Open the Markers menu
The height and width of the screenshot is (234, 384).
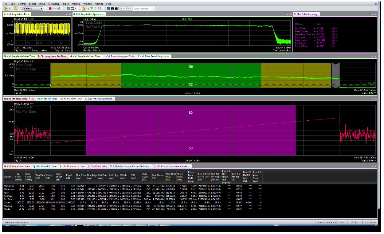76,3
